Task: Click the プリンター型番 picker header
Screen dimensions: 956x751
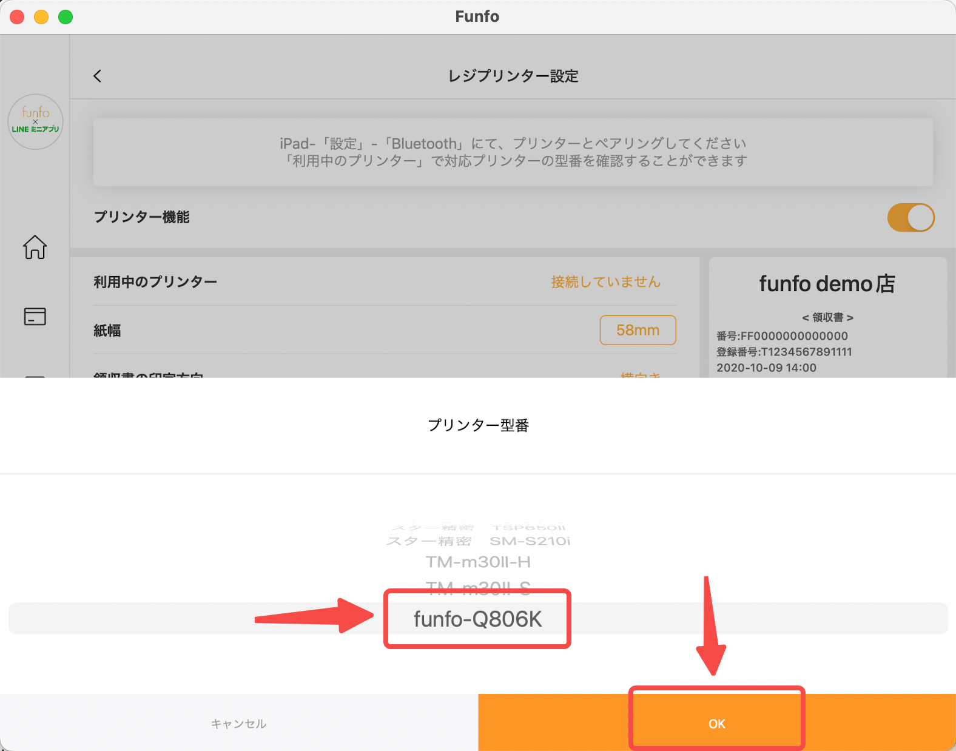Action: (x=478, y=425)
